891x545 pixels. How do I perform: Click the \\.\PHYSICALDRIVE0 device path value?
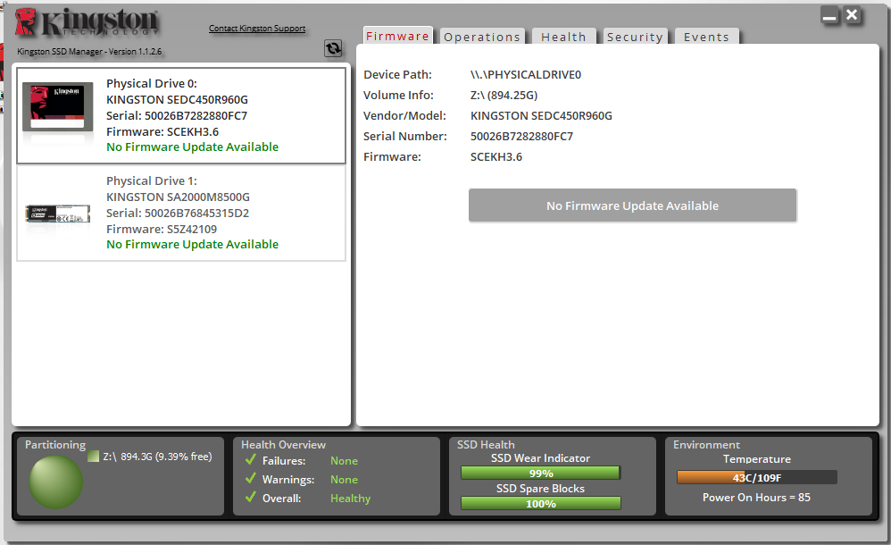click(526, 74)
